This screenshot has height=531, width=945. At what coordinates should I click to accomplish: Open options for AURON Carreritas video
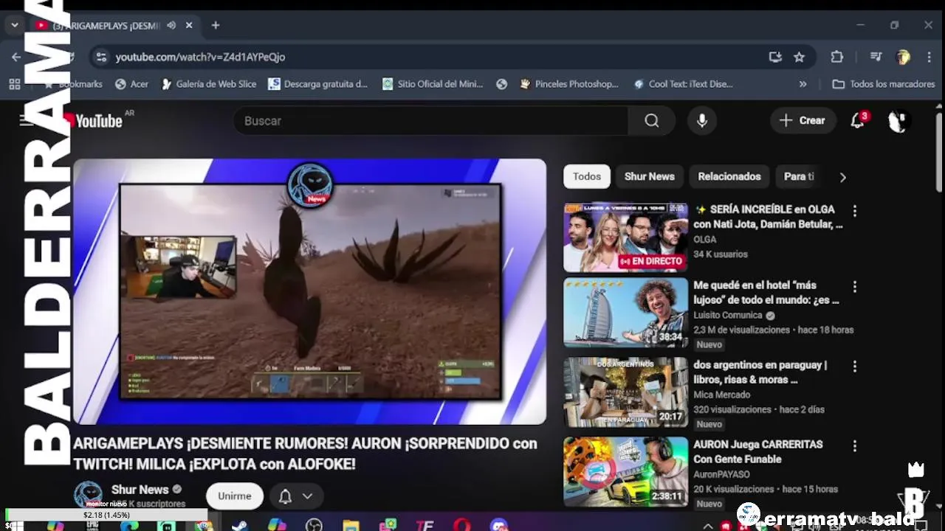point(855,445)
